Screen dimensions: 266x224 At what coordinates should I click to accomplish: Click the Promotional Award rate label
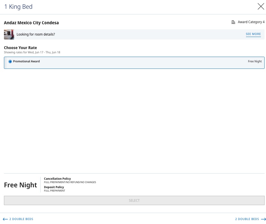pyautogui.click(x=26, y=61)
